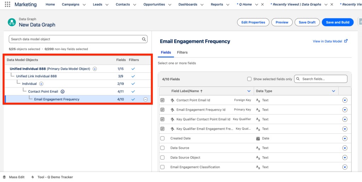Open the Data Type column dropdown
The height and width of the screenshot is (182, 362).
[x=334, y=91]
